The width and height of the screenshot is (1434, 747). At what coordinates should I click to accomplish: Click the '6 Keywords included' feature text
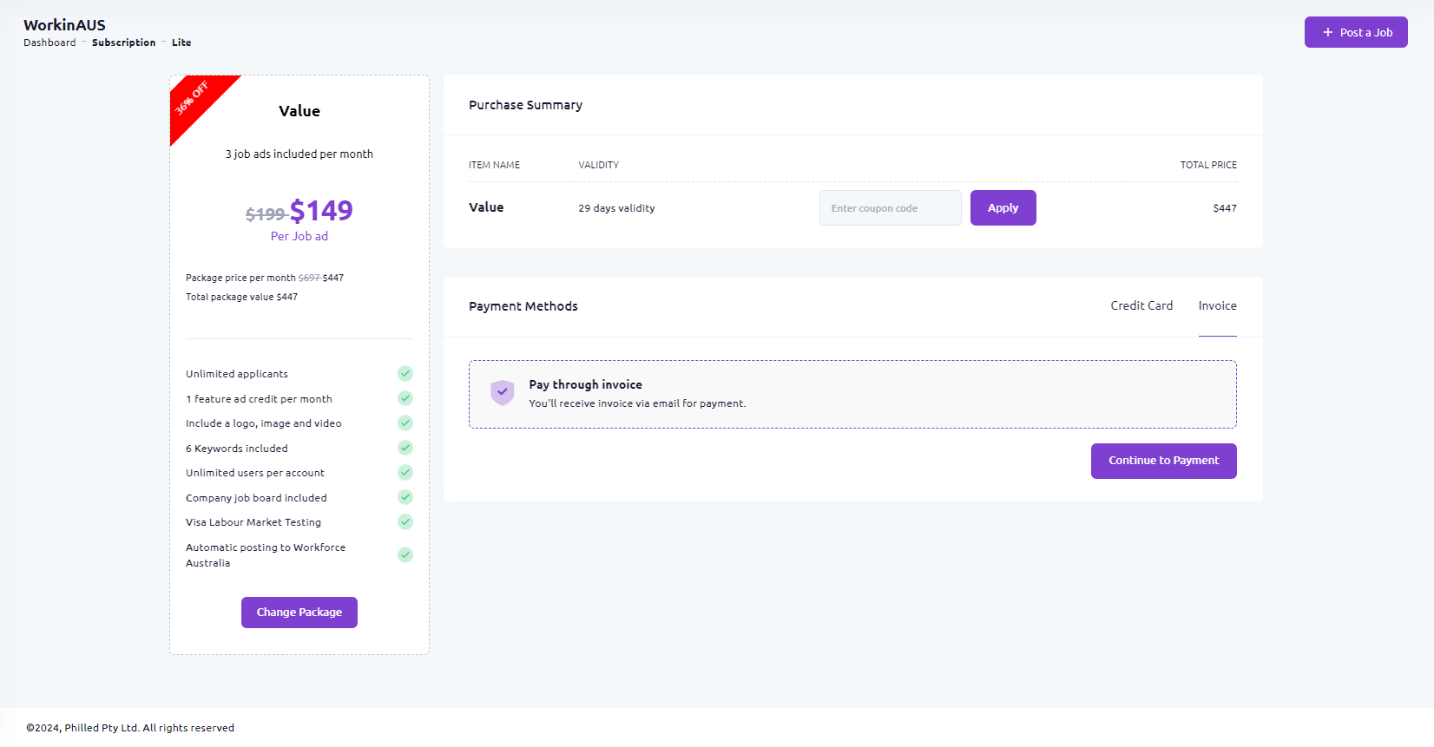coord(237,449)
